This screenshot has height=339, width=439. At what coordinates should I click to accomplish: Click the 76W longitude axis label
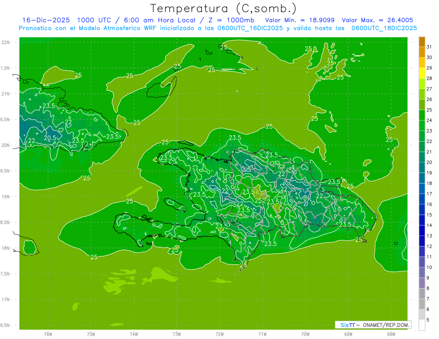[x=48, y=334]
